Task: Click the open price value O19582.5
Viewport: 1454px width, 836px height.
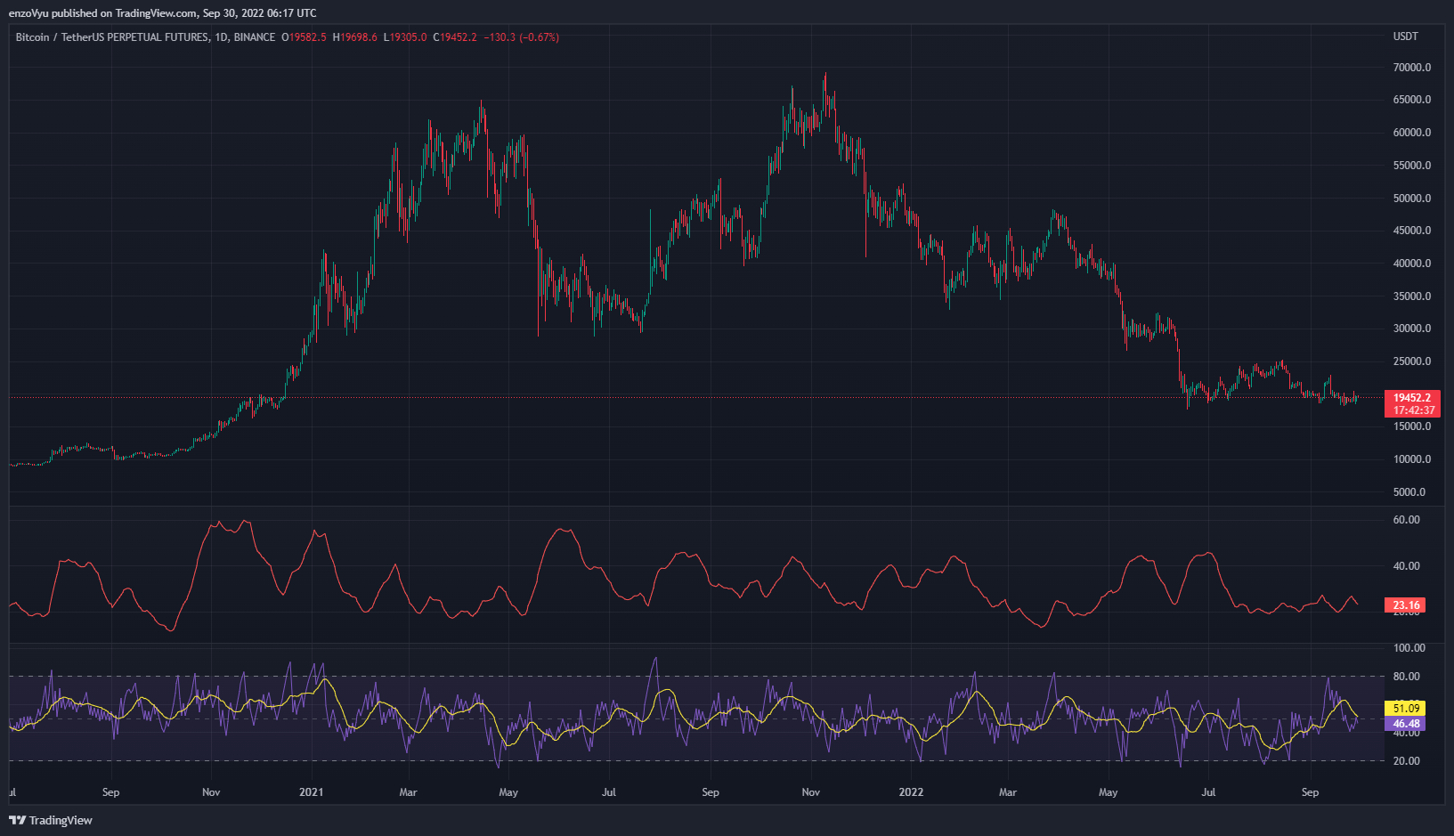Action: click(x=305, y=37)
